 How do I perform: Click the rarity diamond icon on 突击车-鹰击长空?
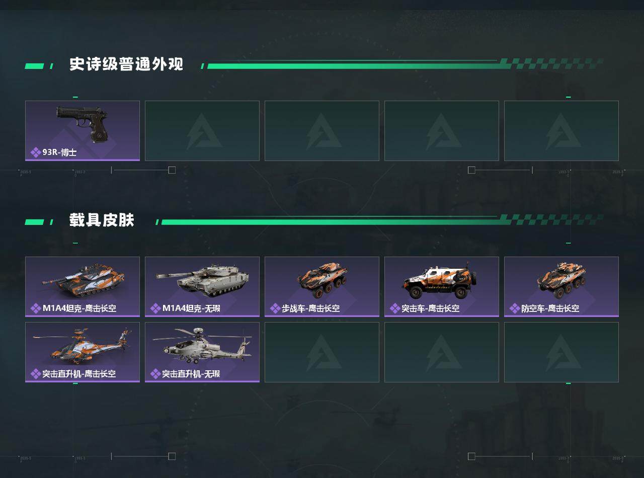click(395, 308)
